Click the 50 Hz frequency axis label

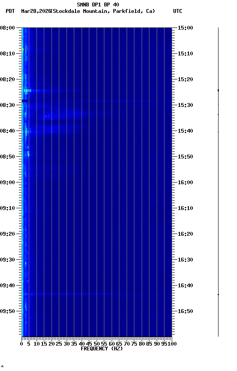(97, 344)
